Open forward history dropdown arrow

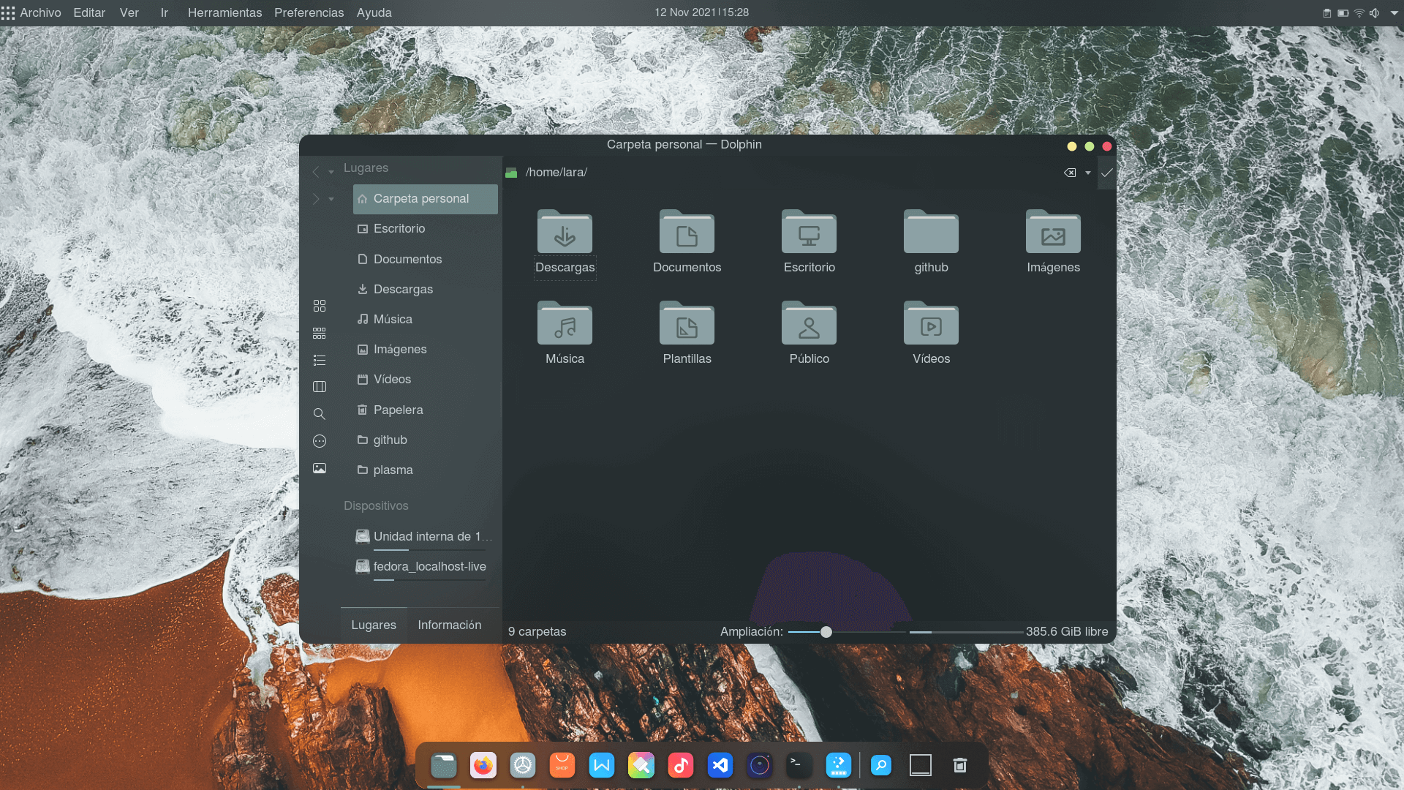(331, 199)
